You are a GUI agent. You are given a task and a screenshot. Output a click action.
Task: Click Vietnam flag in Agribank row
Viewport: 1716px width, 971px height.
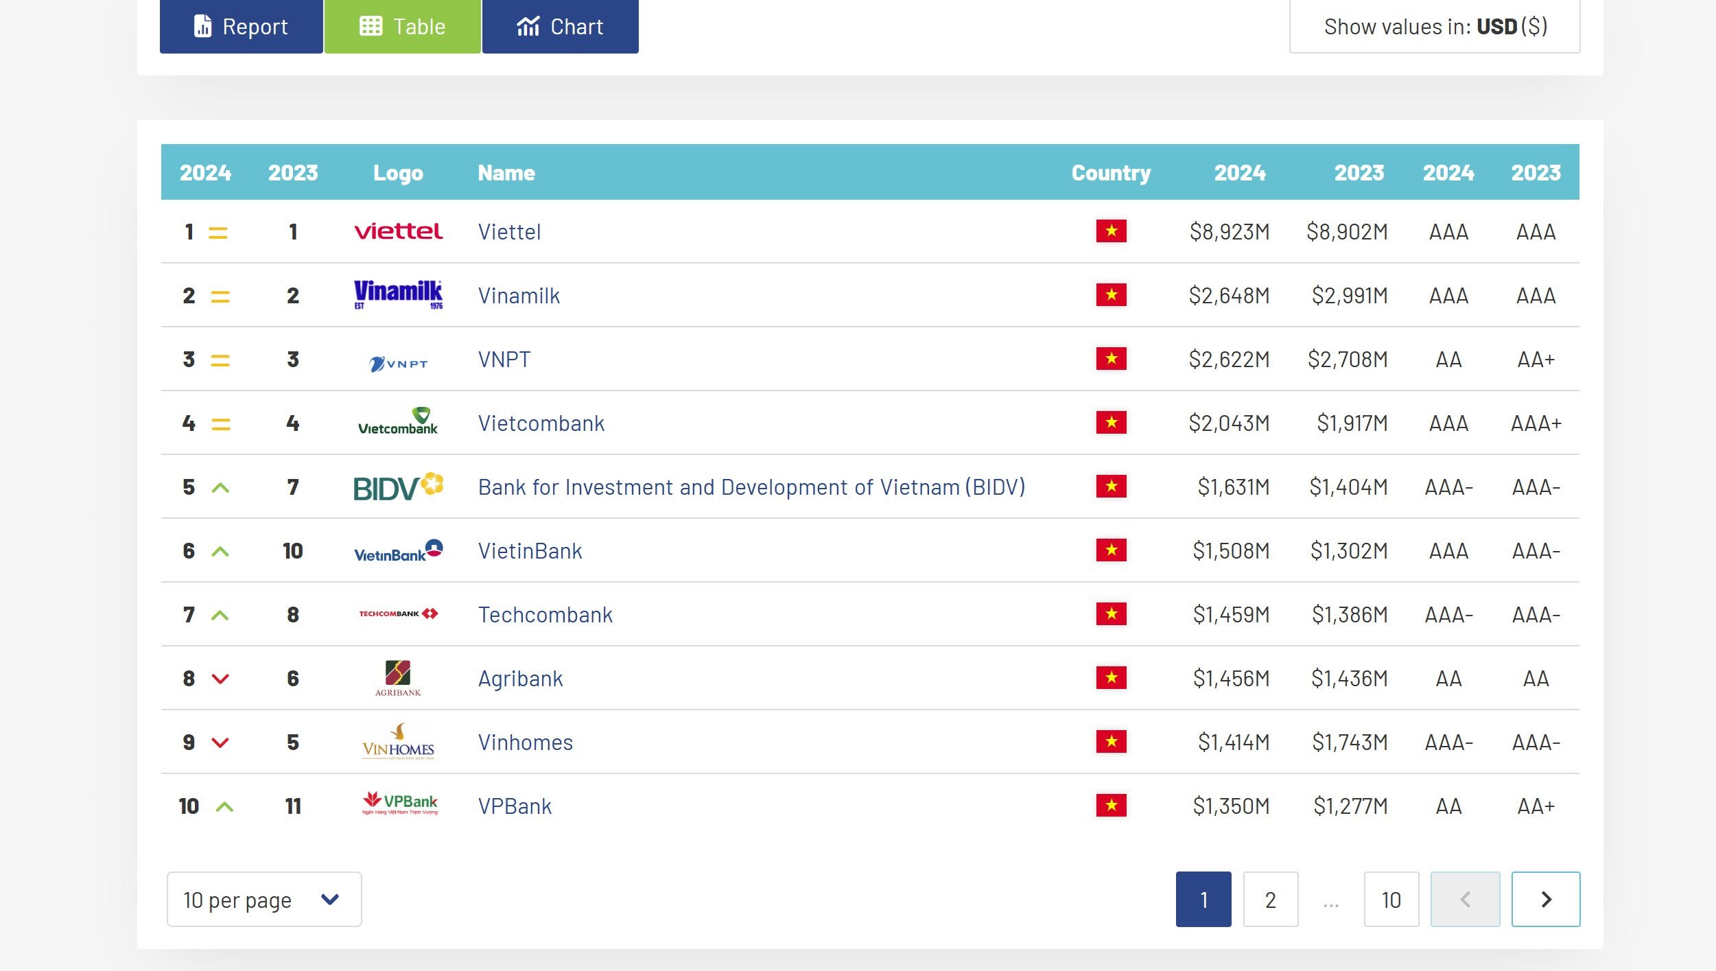[1111, 678]
